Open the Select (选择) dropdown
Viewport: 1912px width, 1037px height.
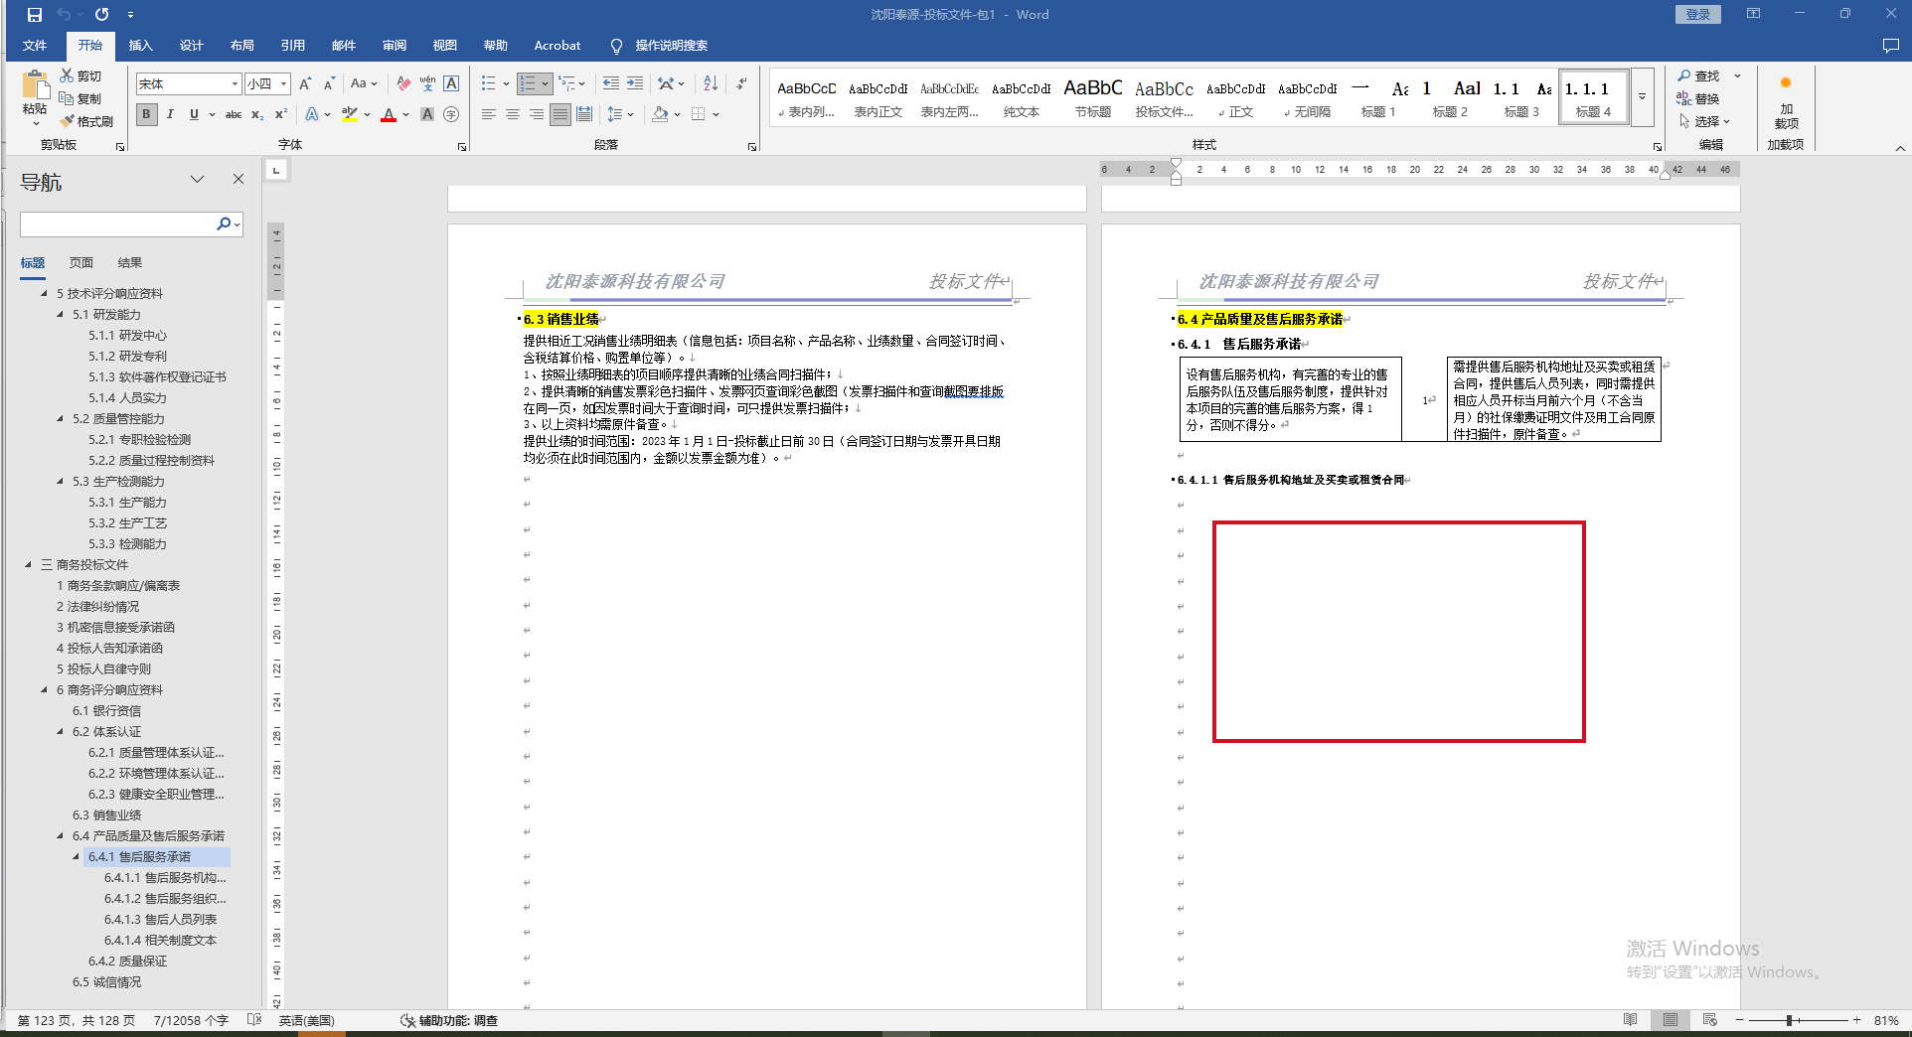click(1704, 121)
